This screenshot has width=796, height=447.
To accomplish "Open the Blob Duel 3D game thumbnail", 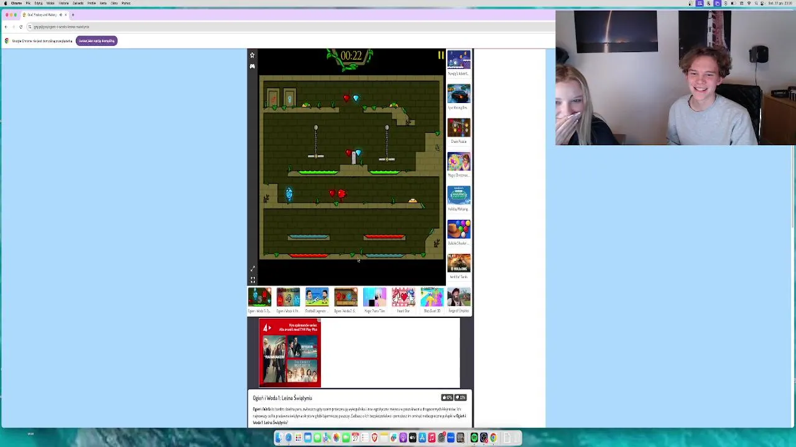I will pyautogui.click(x=432, y=297).
